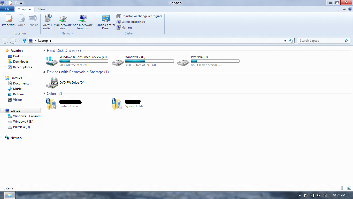Image resolution: width=353 pixels, height=199 pixels.
Task: Switch to the View ribbon tab
Action: [x=42, y=9]
